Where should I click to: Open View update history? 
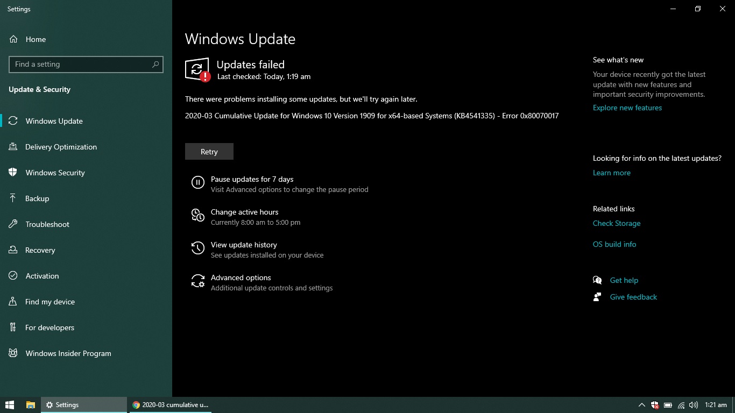[x=244, y=245]
